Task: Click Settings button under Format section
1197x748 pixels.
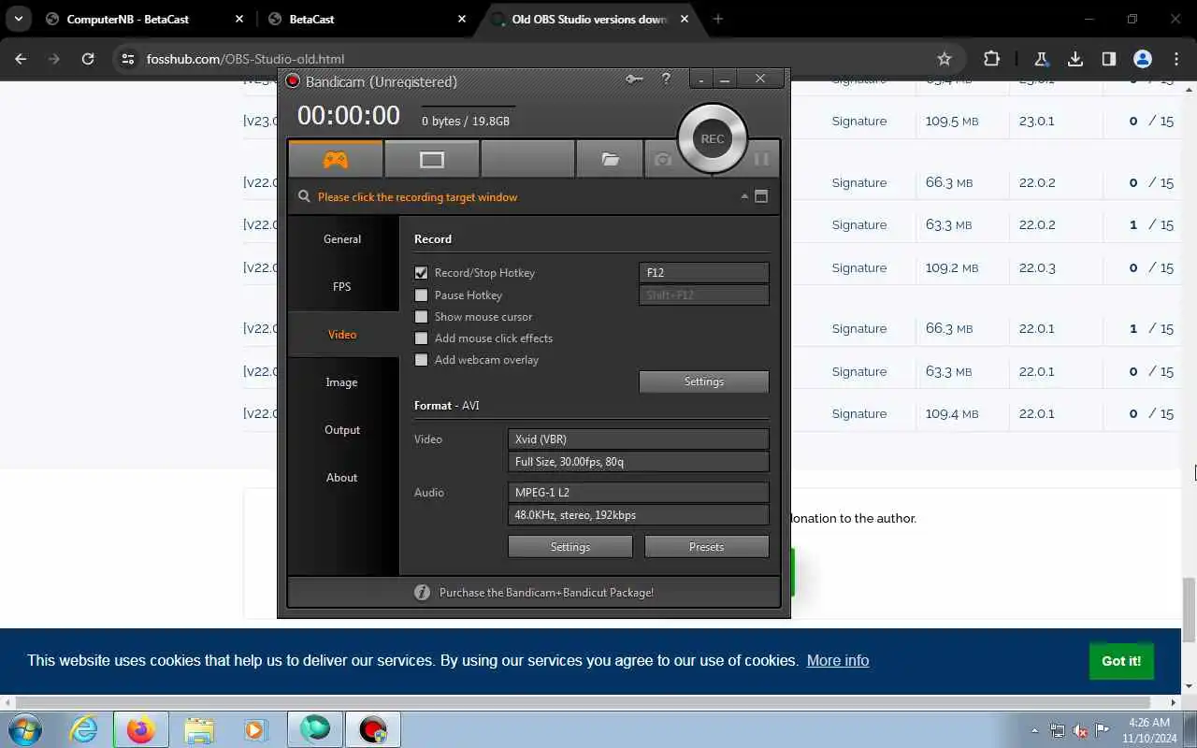Action: (x=570, y=547)
